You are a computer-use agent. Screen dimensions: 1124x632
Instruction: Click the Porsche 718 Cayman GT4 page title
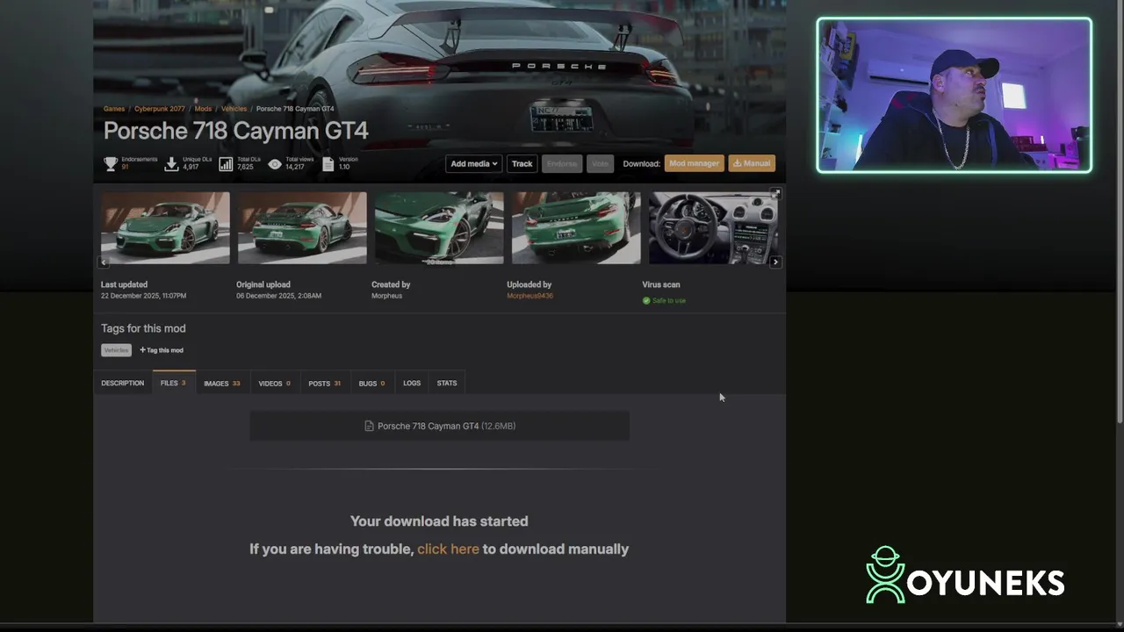coord(236,131)
